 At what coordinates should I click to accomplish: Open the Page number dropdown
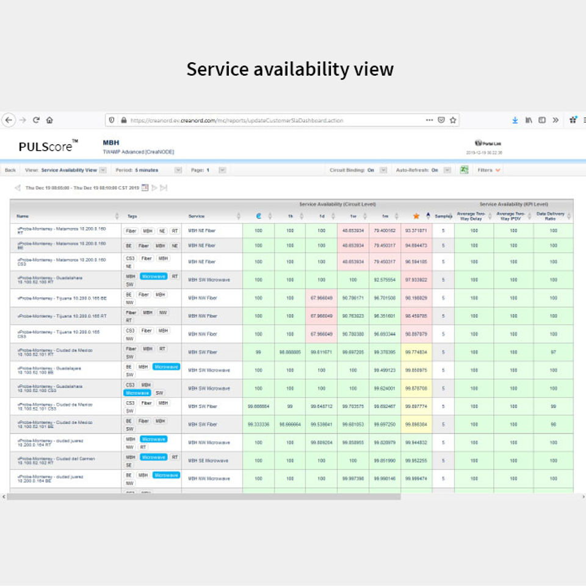pyautogui.click(x=222, y=170)
